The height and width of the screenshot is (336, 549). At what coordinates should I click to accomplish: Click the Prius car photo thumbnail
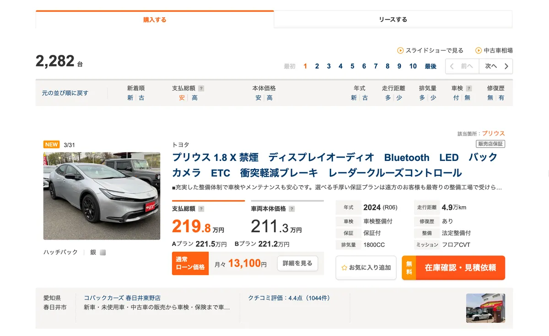tap(102, 196)
